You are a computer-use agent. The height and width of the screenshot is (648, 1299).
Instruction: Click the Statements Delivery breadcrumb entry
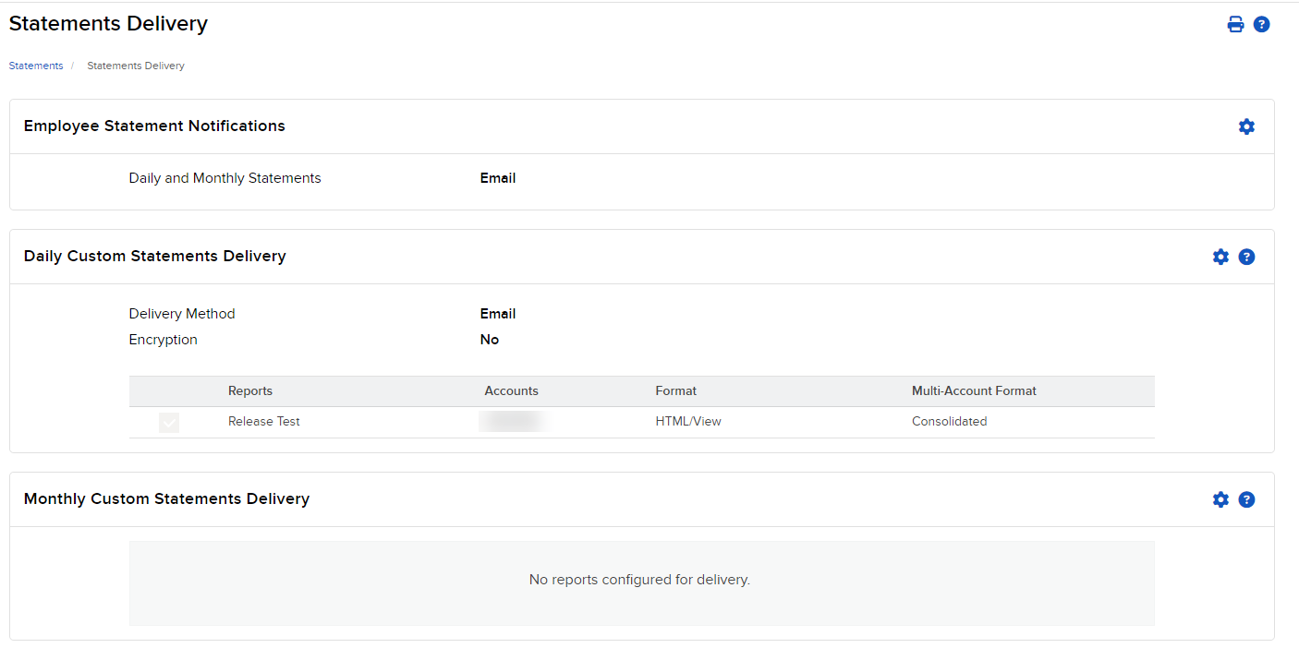click(x=135, y=65)
